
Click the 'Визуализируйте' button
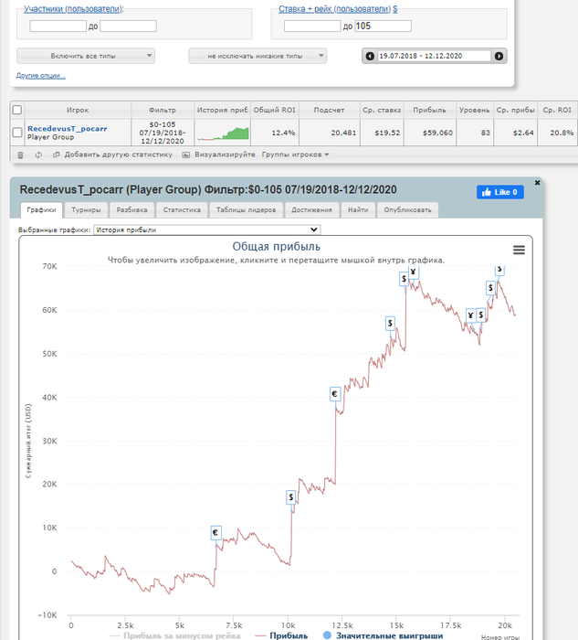click(218, 155)
